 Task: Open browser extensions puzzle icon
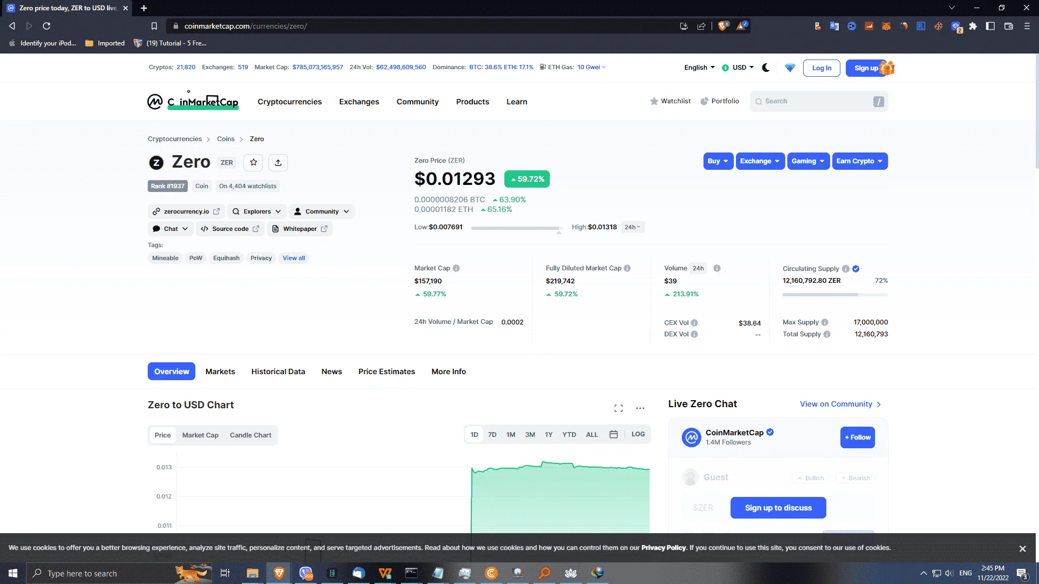(x=973, y=26)
